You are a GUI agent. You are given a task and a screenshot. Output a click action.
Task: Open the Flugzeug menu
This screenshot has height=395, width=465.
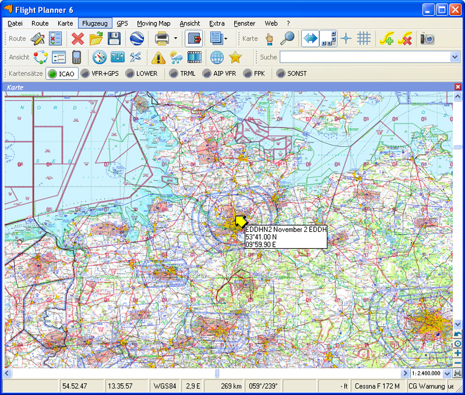95,24
